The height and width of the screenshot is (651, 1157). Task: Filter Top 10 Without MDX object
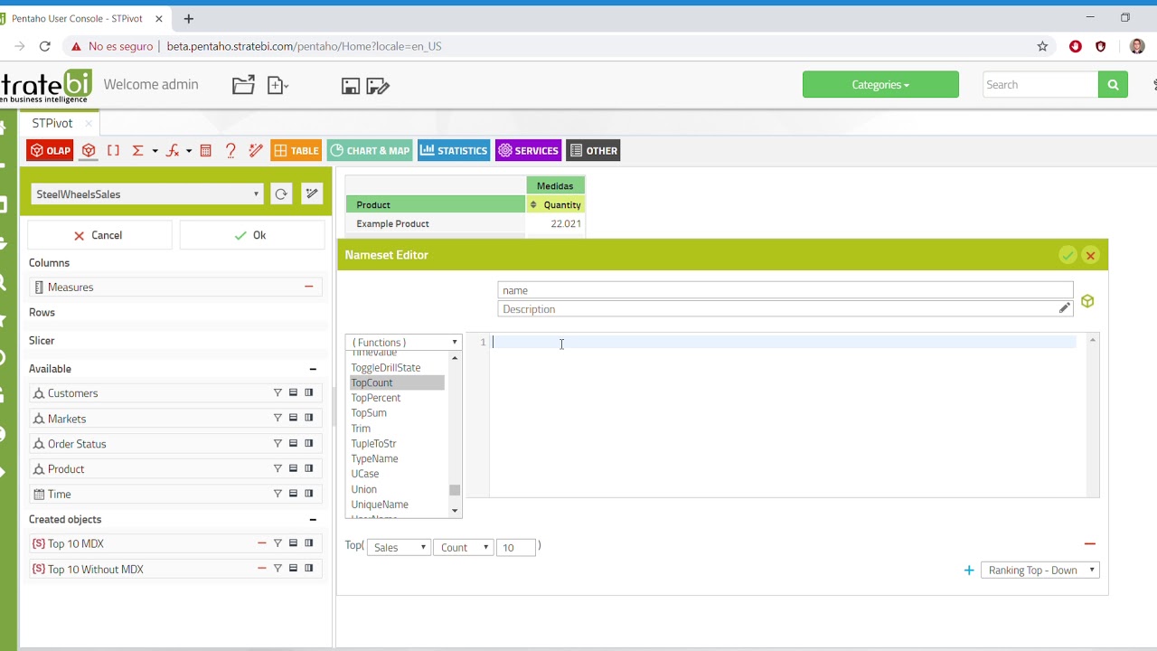[277, 569]
